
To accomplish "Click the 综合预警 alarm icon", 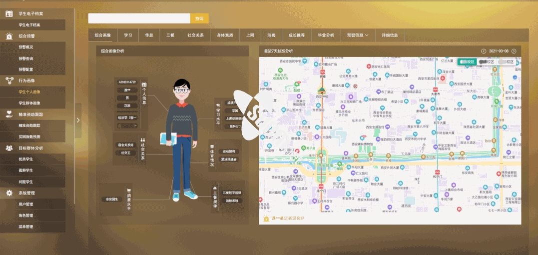I will (9, 36).
